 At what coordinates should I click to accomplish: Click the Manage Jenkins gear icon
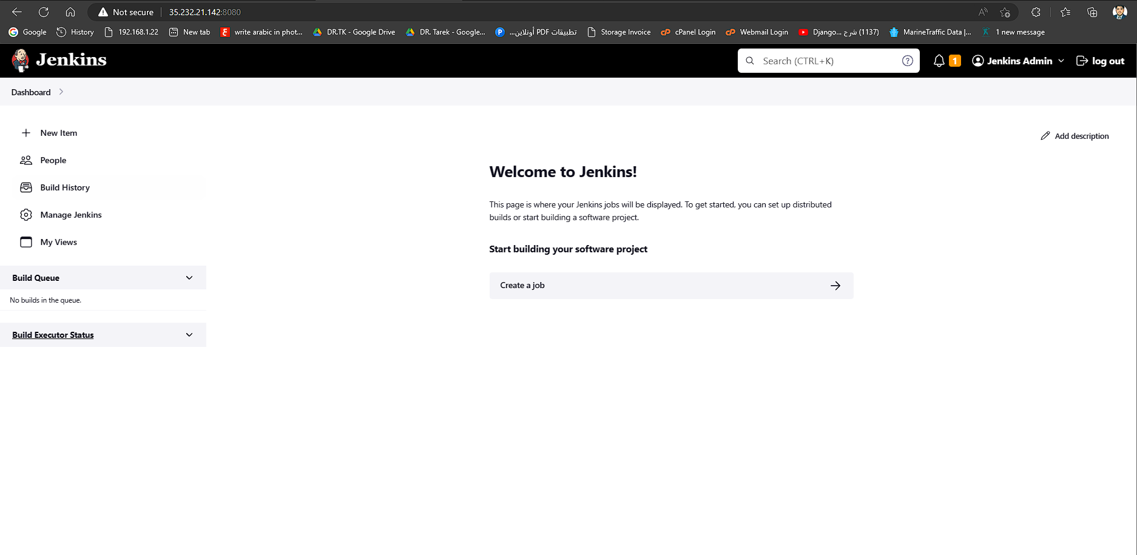(26, 215)
